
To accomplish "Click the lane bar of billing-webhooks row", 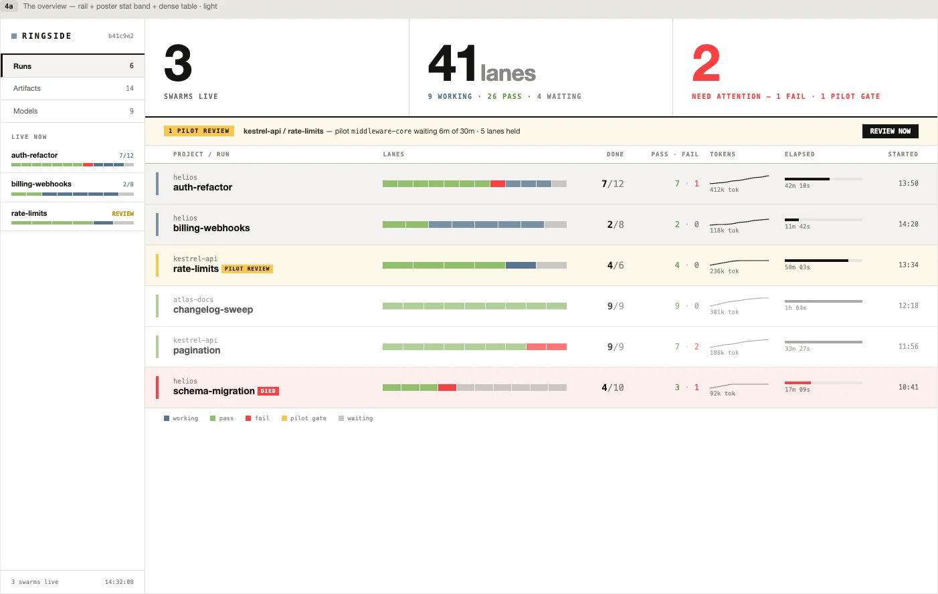I will tap(474, 225).
